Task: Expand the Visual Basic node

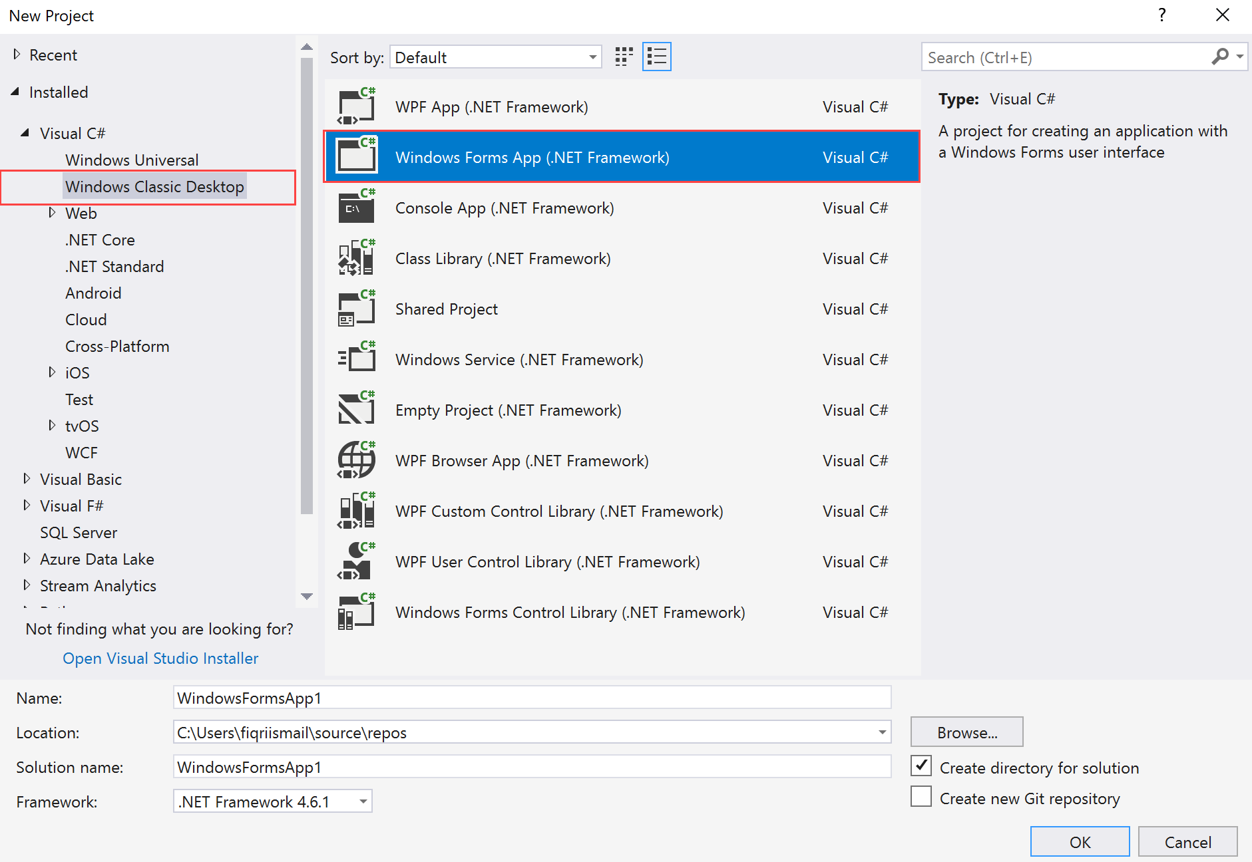Action: click(27, 479)
